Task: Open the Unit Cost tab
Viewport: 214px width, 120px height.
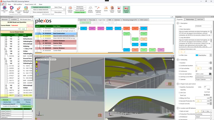Action: (x=200, y=19)
